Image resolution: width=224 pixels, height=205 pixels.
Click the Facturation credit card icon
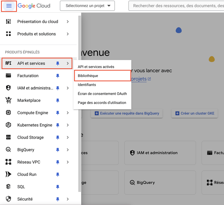[x=8, y=76]
